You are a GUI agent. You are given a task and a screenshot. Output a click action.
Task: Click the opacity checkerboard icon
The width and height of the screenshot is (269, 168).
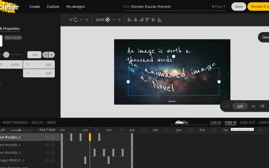click(x=108, y=20)
